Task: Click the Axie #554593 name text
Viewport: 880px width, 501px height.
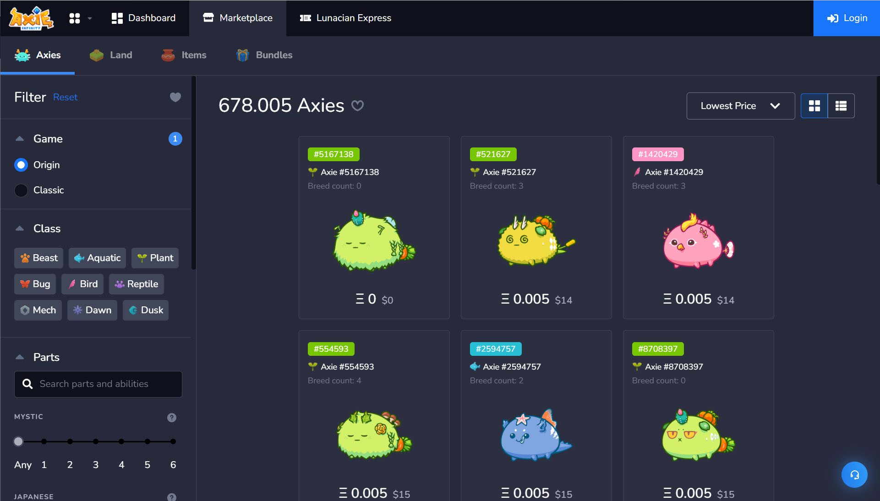Action: click(347, 367)
